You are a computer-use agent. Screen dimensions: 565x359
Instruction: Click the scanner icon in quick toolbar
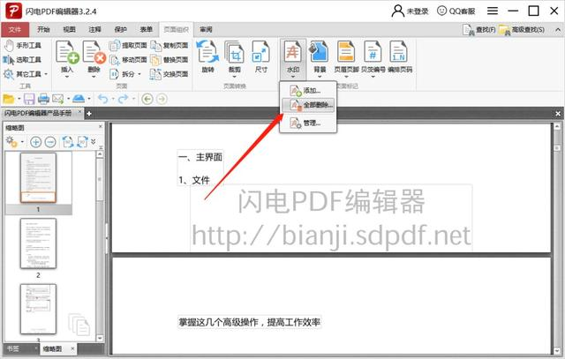[x=79, y=98]
